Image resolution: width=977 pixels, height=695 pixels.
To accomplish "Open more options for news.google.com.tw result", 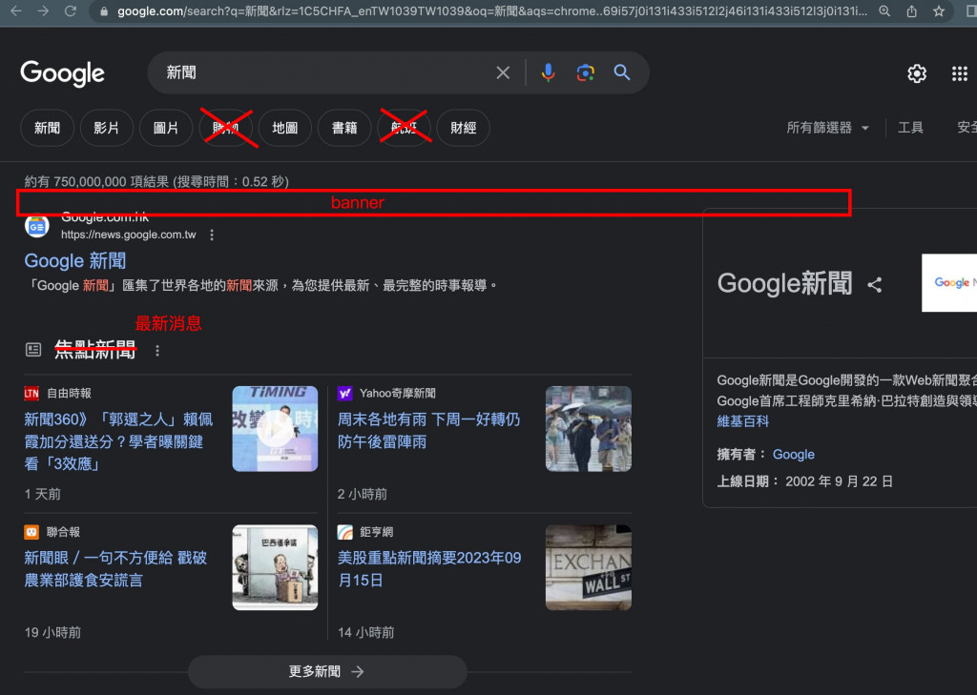I will pyautogui.click(x=212, y=235).
